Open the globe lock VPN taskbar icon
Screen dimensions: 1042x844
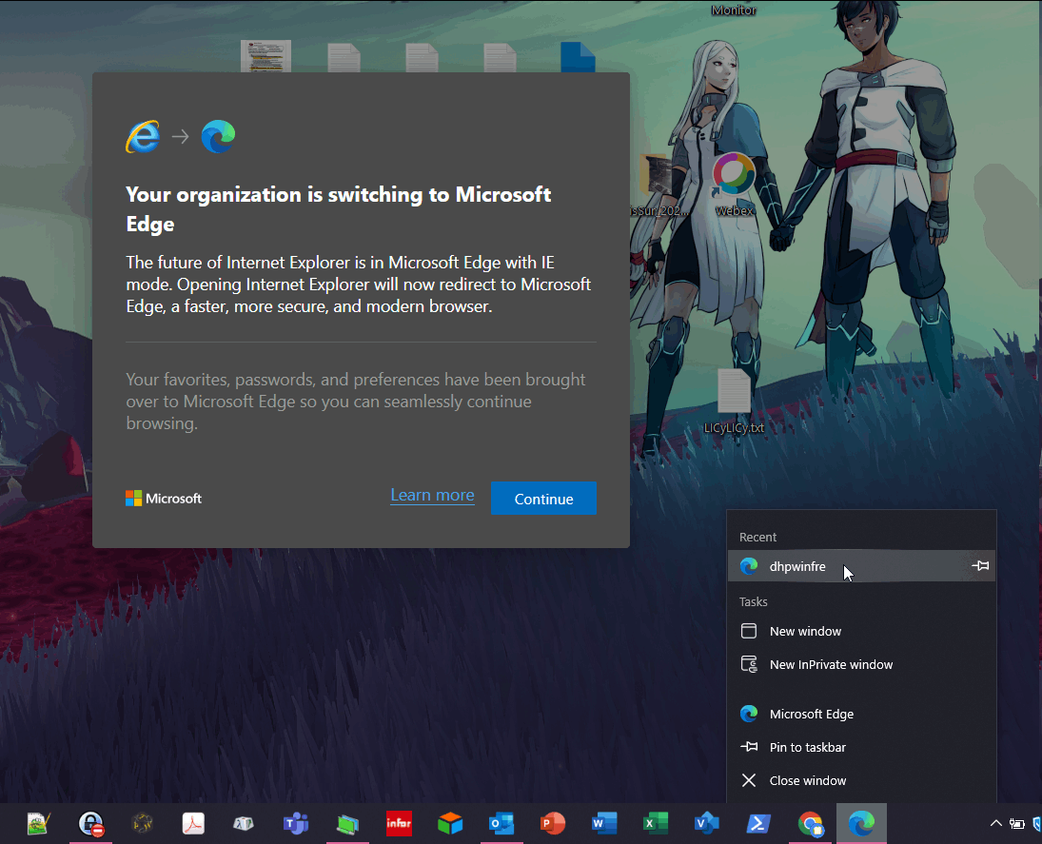coord(91,824)
